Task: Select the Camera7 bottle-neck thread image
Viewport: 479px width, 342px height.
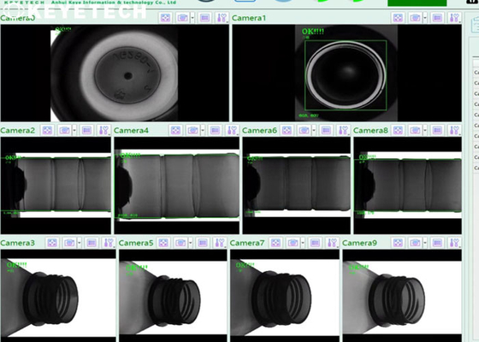Action: point(285,296)
